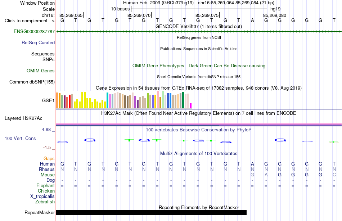Click the black RepeatMasker element bar
This screenshot has height=221, width=342.
[x=151, y=213]
